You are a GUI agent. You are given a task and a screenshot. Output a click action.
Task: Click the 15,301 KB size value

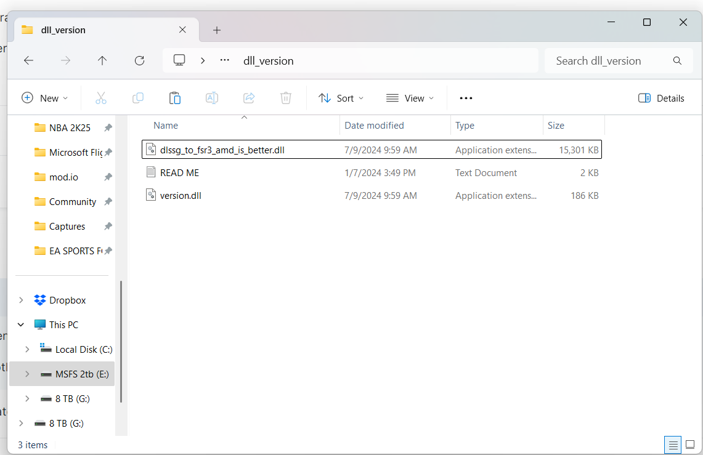click(x=579, y=150)
